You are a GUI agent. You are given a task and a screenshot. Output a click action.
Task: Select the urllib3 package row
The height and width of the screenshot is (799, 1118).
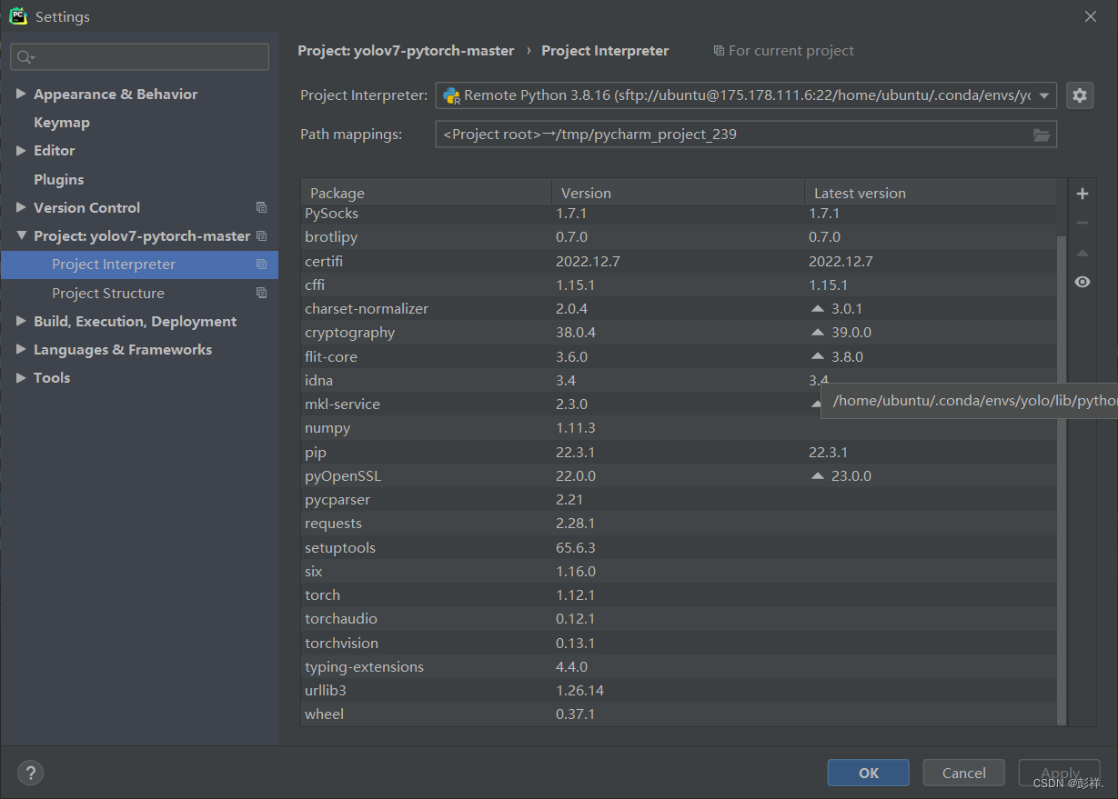pos(679,690)
